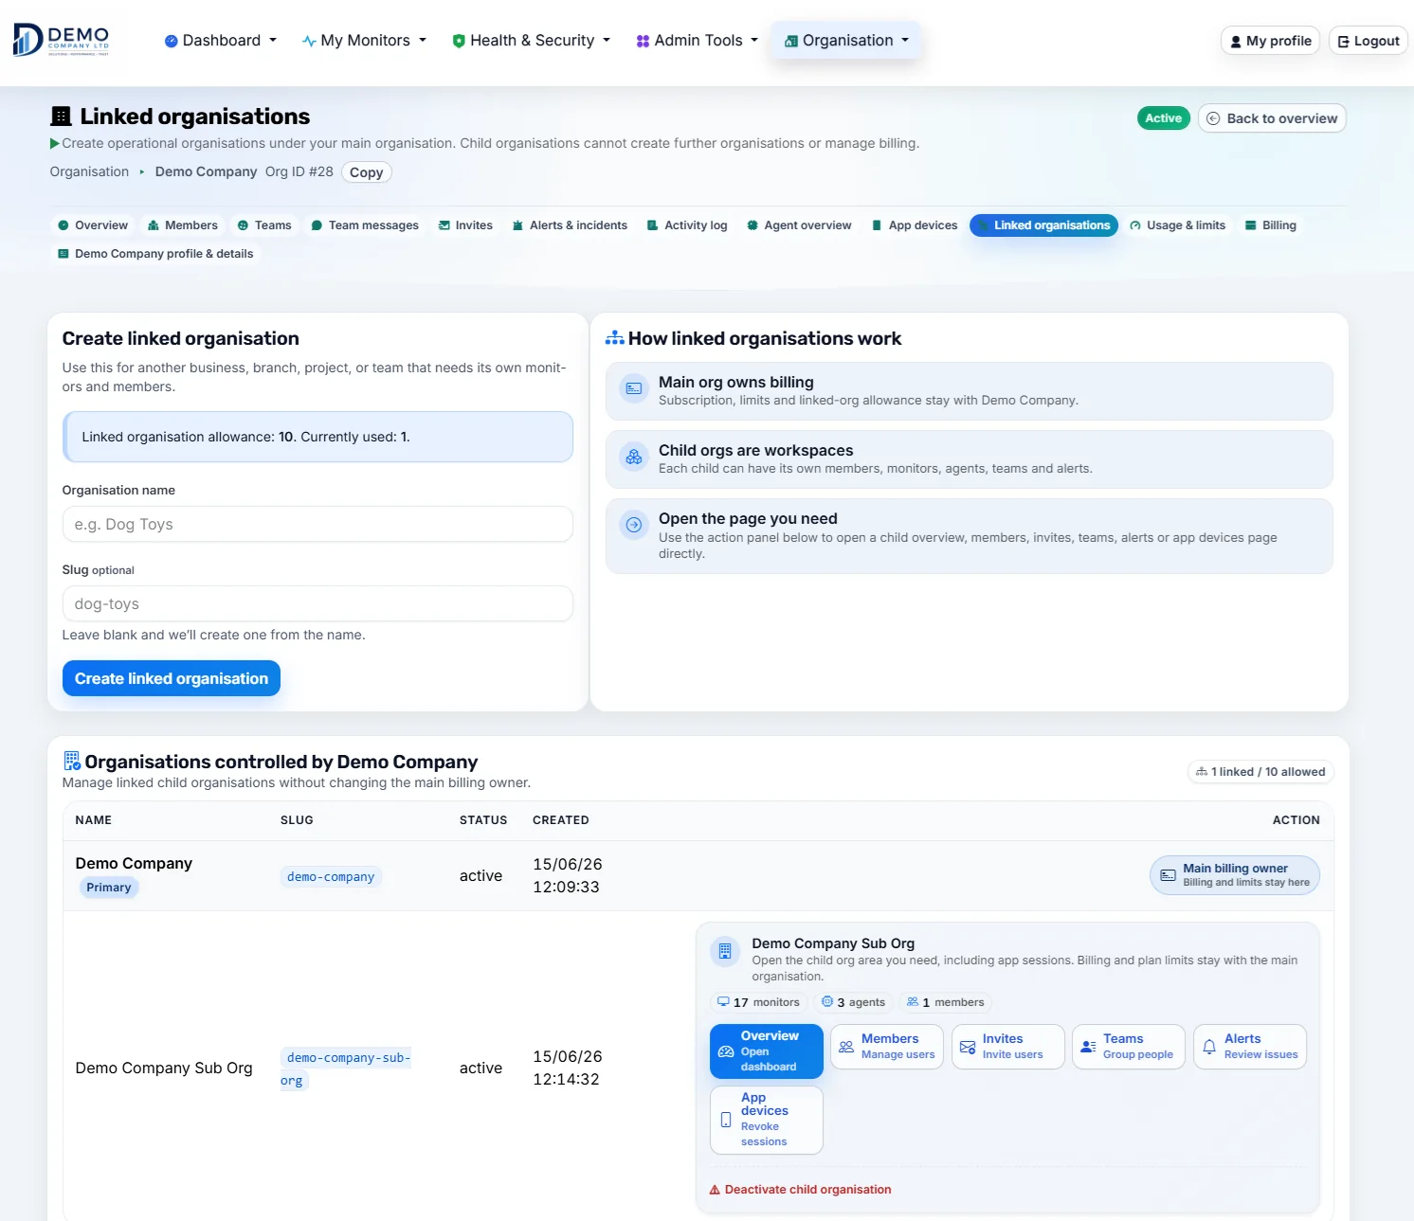1414x1221 pixels.
Task: Open Teams Group people for sub org
Action: [1129, 1047]
